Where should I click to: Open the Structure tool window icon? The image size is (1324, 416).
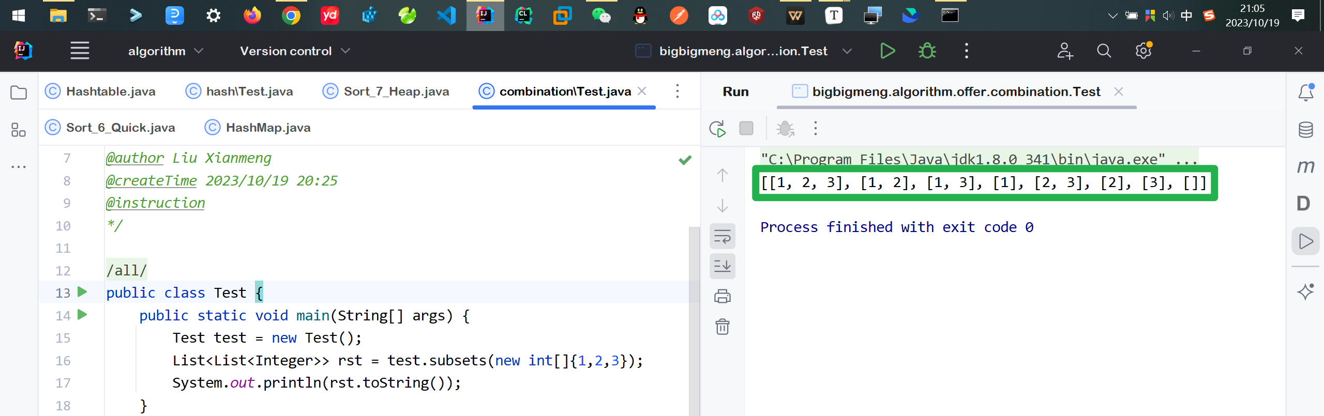point(19,130)
